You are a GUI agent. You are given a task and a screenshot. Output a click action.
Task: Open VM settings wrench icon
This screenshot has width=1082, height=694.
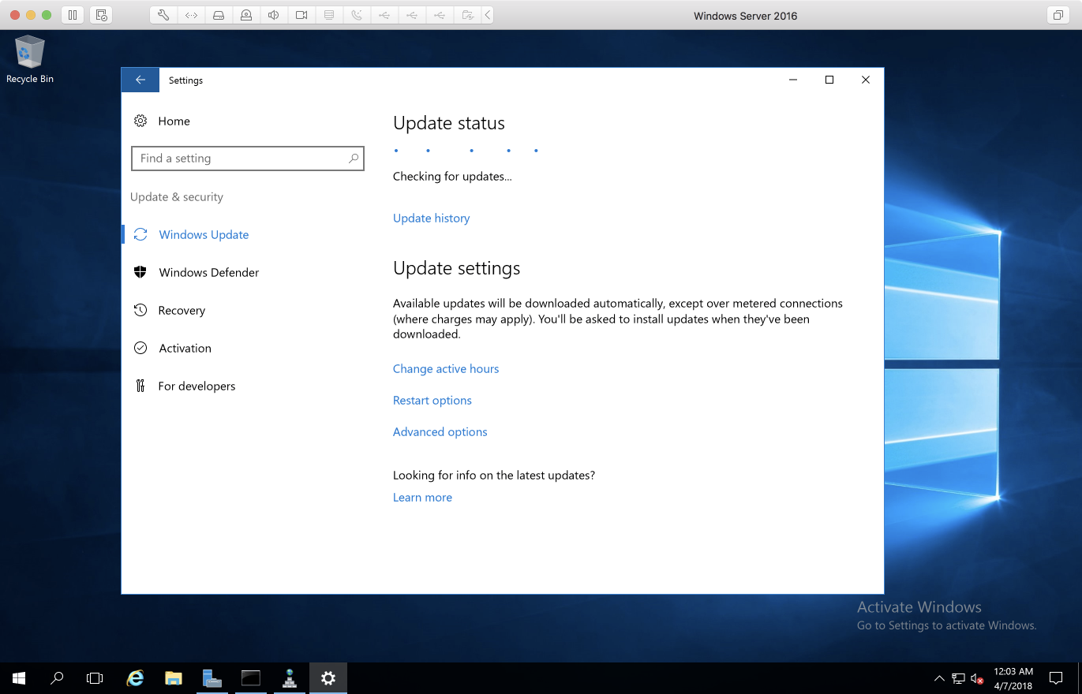(x=163, y=15)
